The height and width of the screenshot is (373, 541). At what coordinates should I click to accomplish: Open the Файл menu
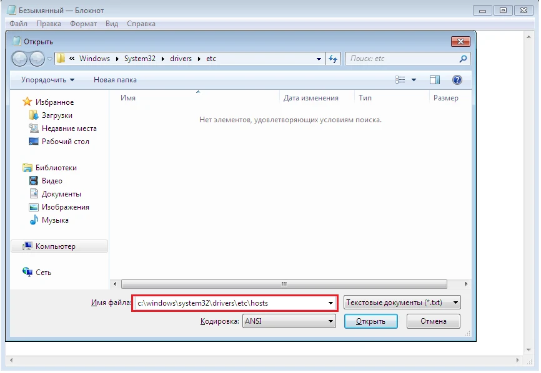[19, 24]
